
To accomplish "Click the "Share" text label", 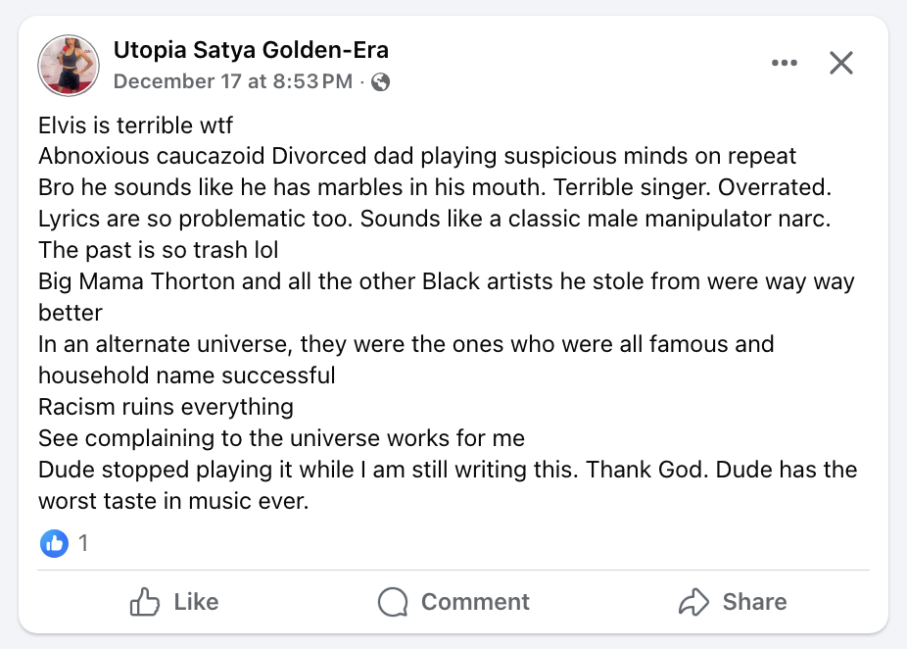I will pyautogui.click(x=754, y=601).
